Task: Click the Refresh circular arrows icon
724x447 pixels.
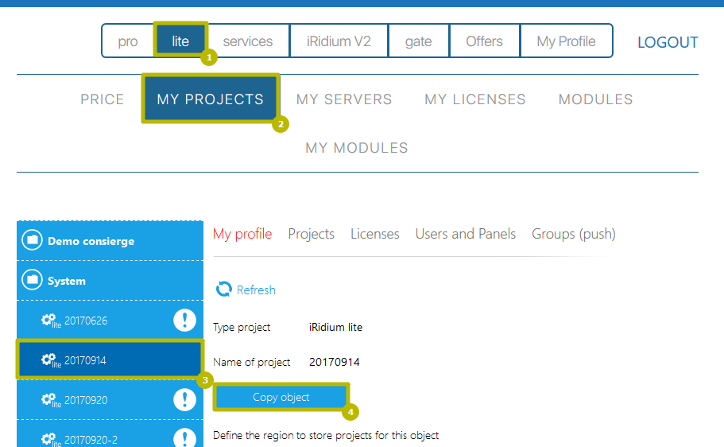Action: (224, 290)
